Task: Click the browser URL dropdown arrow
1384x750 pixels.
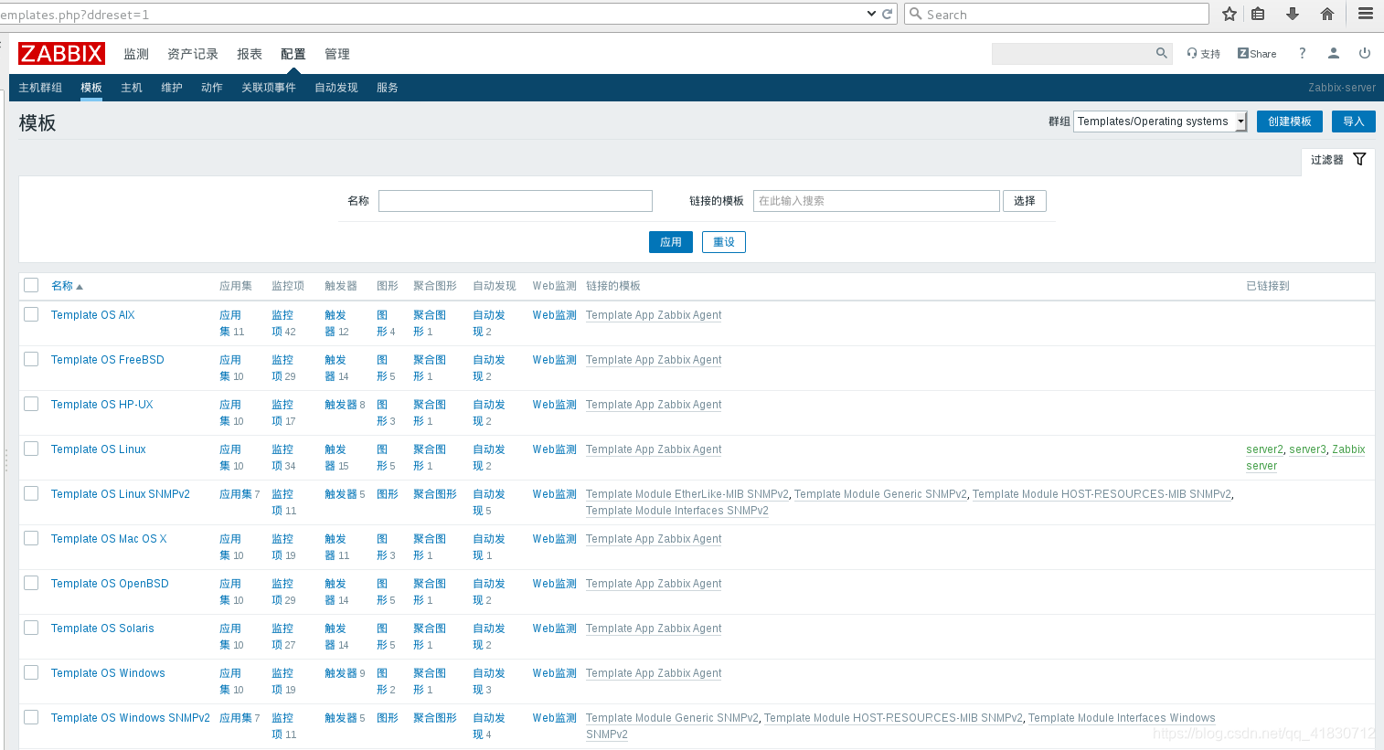Action: (x=871, y=14)
